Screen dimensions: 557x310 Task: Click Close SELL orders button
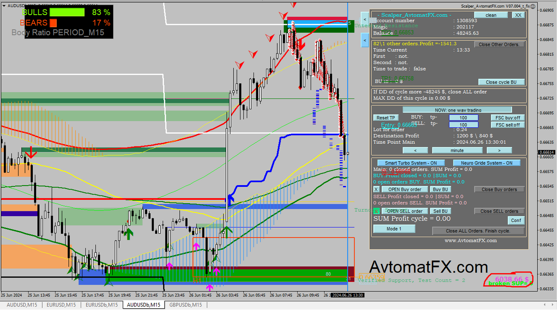tap(499, 211)
